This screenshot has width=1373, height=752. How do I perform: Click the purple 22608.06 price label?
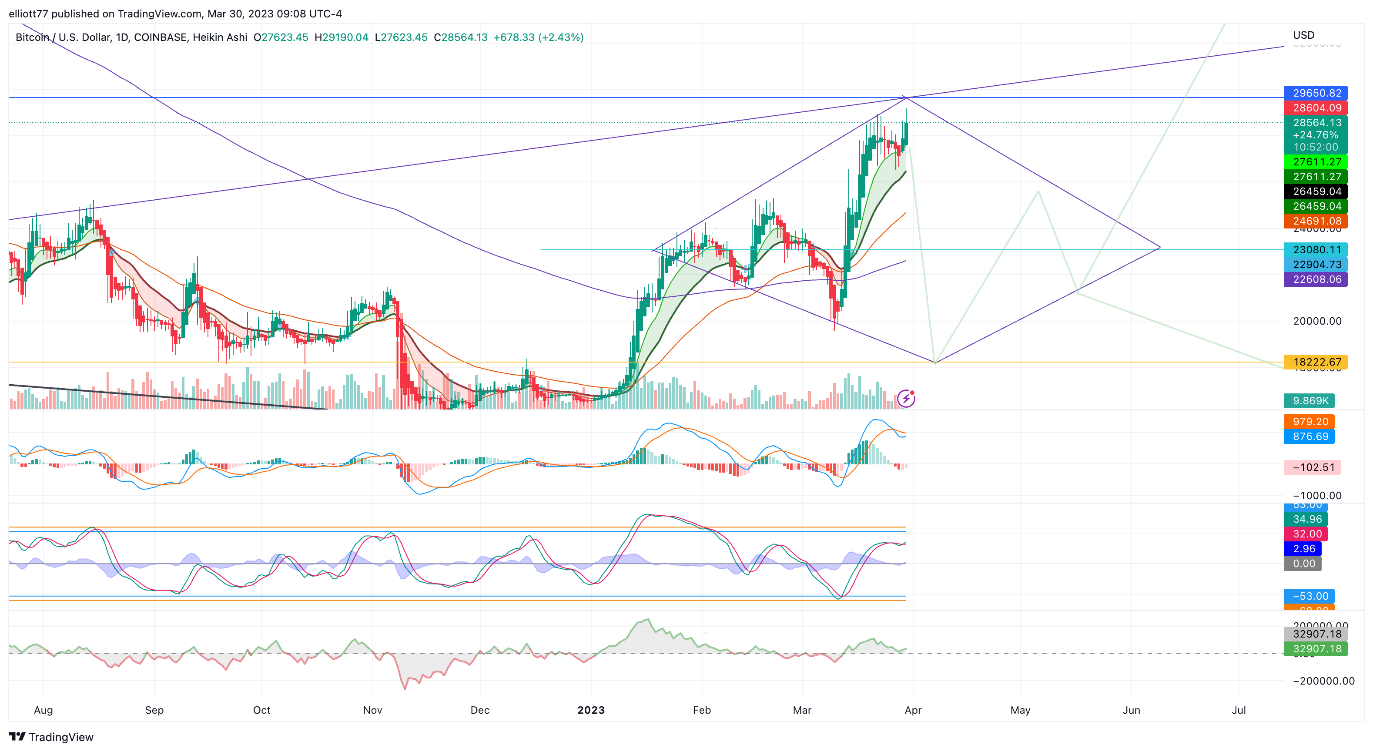[x=1316, y=279]
